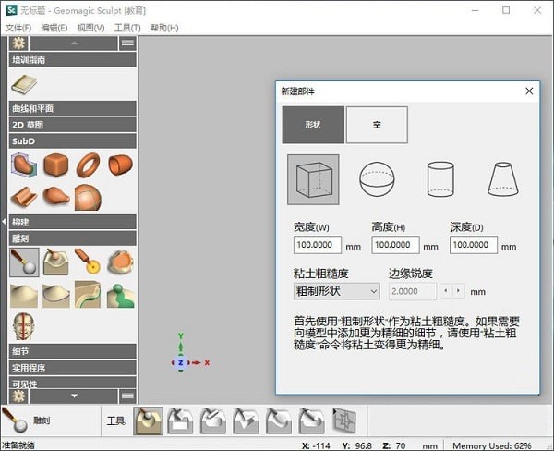Click the 宽度(W) input field
This screenshot has width=554, height=451.
point(318,246)
